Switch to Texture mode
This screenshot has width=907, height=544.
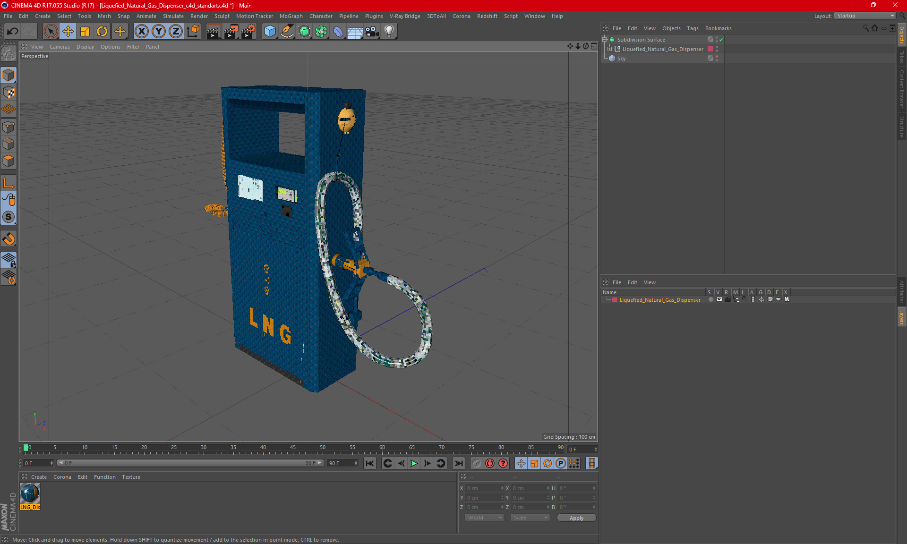(9, 93)
